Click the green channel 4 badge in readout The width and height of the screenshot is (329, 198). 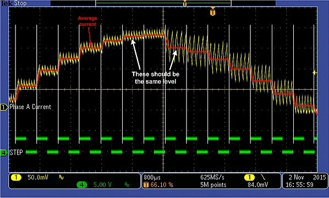click(x=82, y=185)
